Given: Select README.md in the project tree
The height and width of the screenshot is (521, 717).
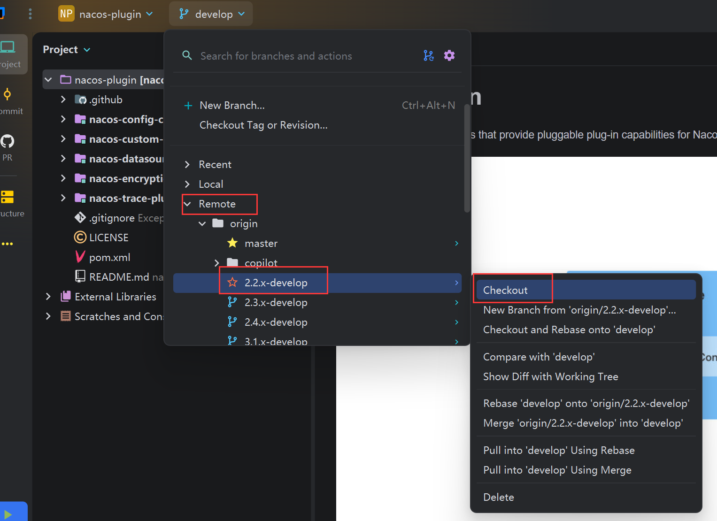Looking at the screenshot, I should click(x=119, y=277).
